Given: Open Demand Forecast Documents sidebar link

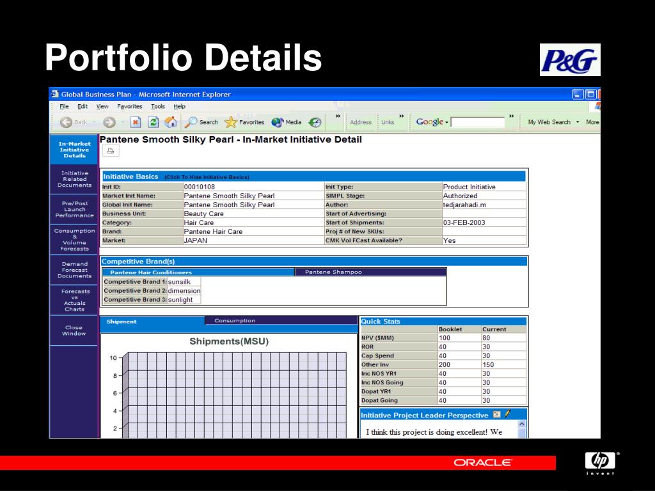Looking at the screenshot, I should [x=74, y=270].
